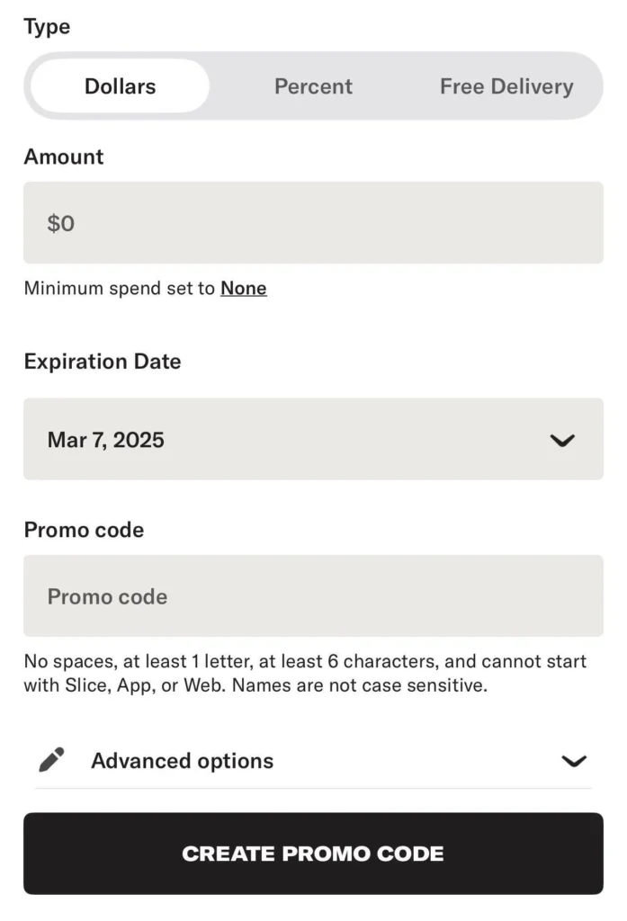Click the Amount section heading

[64, 156]
